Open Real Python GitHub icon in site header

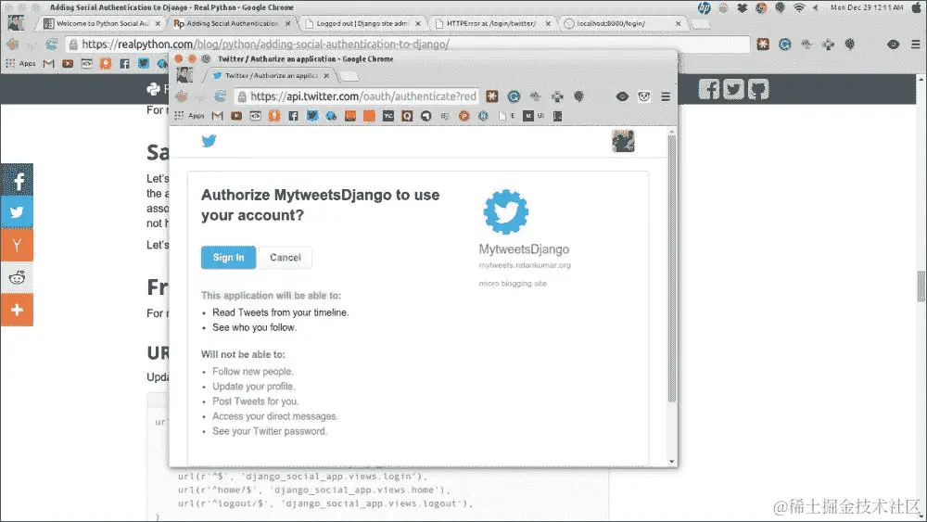[x=758, y=89]
